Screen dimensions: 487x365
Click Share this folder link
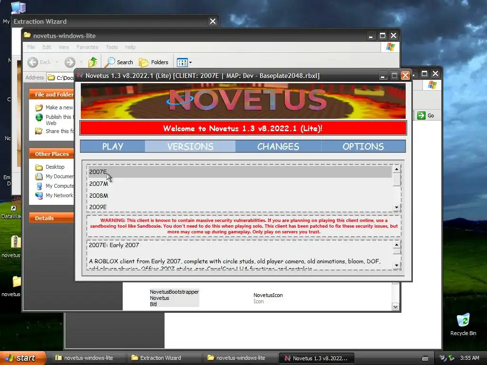(54, 131)
